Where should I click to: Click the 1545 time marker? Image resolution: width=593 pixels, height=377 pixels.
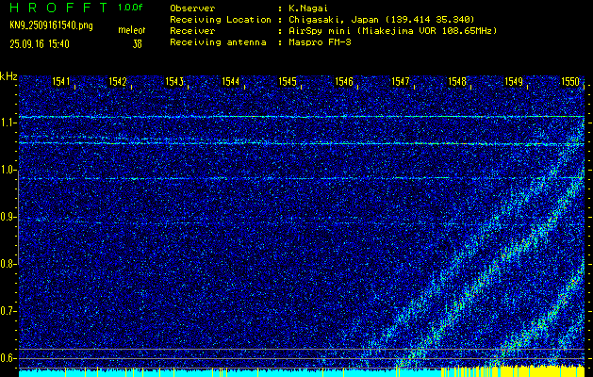[x=288, y=81]
